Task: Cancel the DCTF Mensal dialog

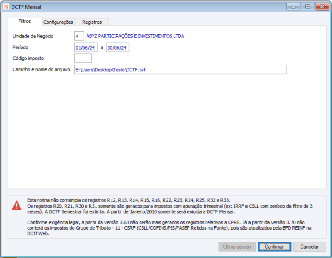Action: click(309, 246)
